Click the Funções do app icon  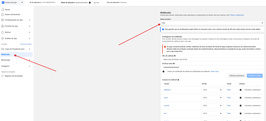[2, 26]
